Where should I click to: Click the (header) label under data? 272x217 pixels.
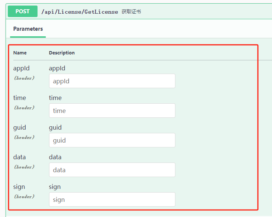(x=24, y=167)
